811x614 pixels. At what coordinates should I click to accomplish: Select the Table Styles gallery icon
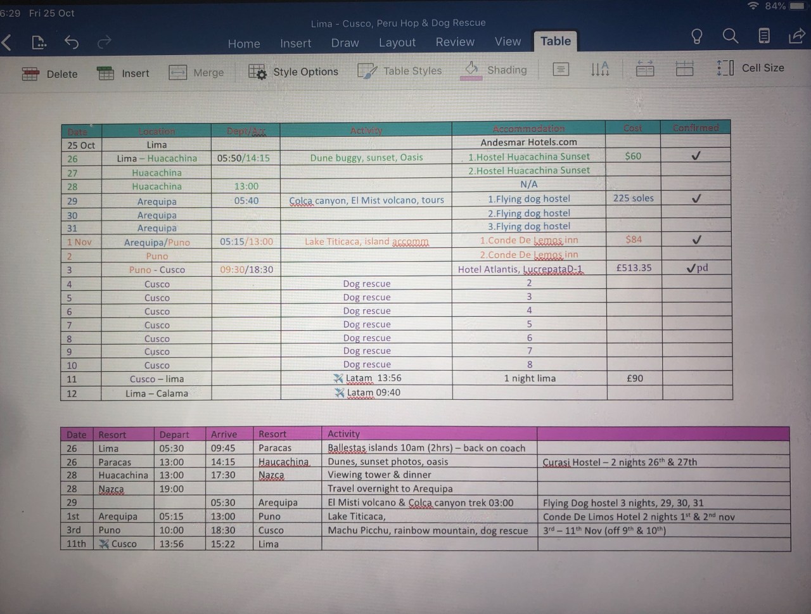click(x=399, y=70)
